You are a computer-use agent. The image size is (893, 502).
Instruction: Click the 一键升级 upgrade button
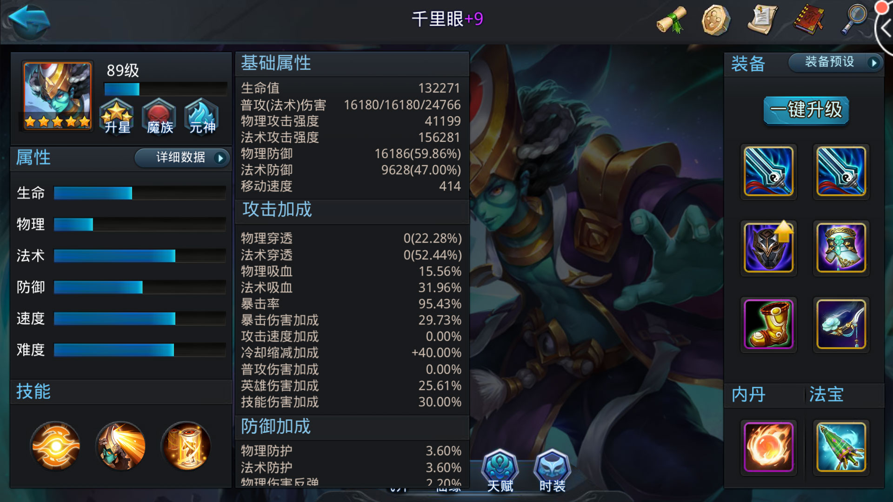806,111
